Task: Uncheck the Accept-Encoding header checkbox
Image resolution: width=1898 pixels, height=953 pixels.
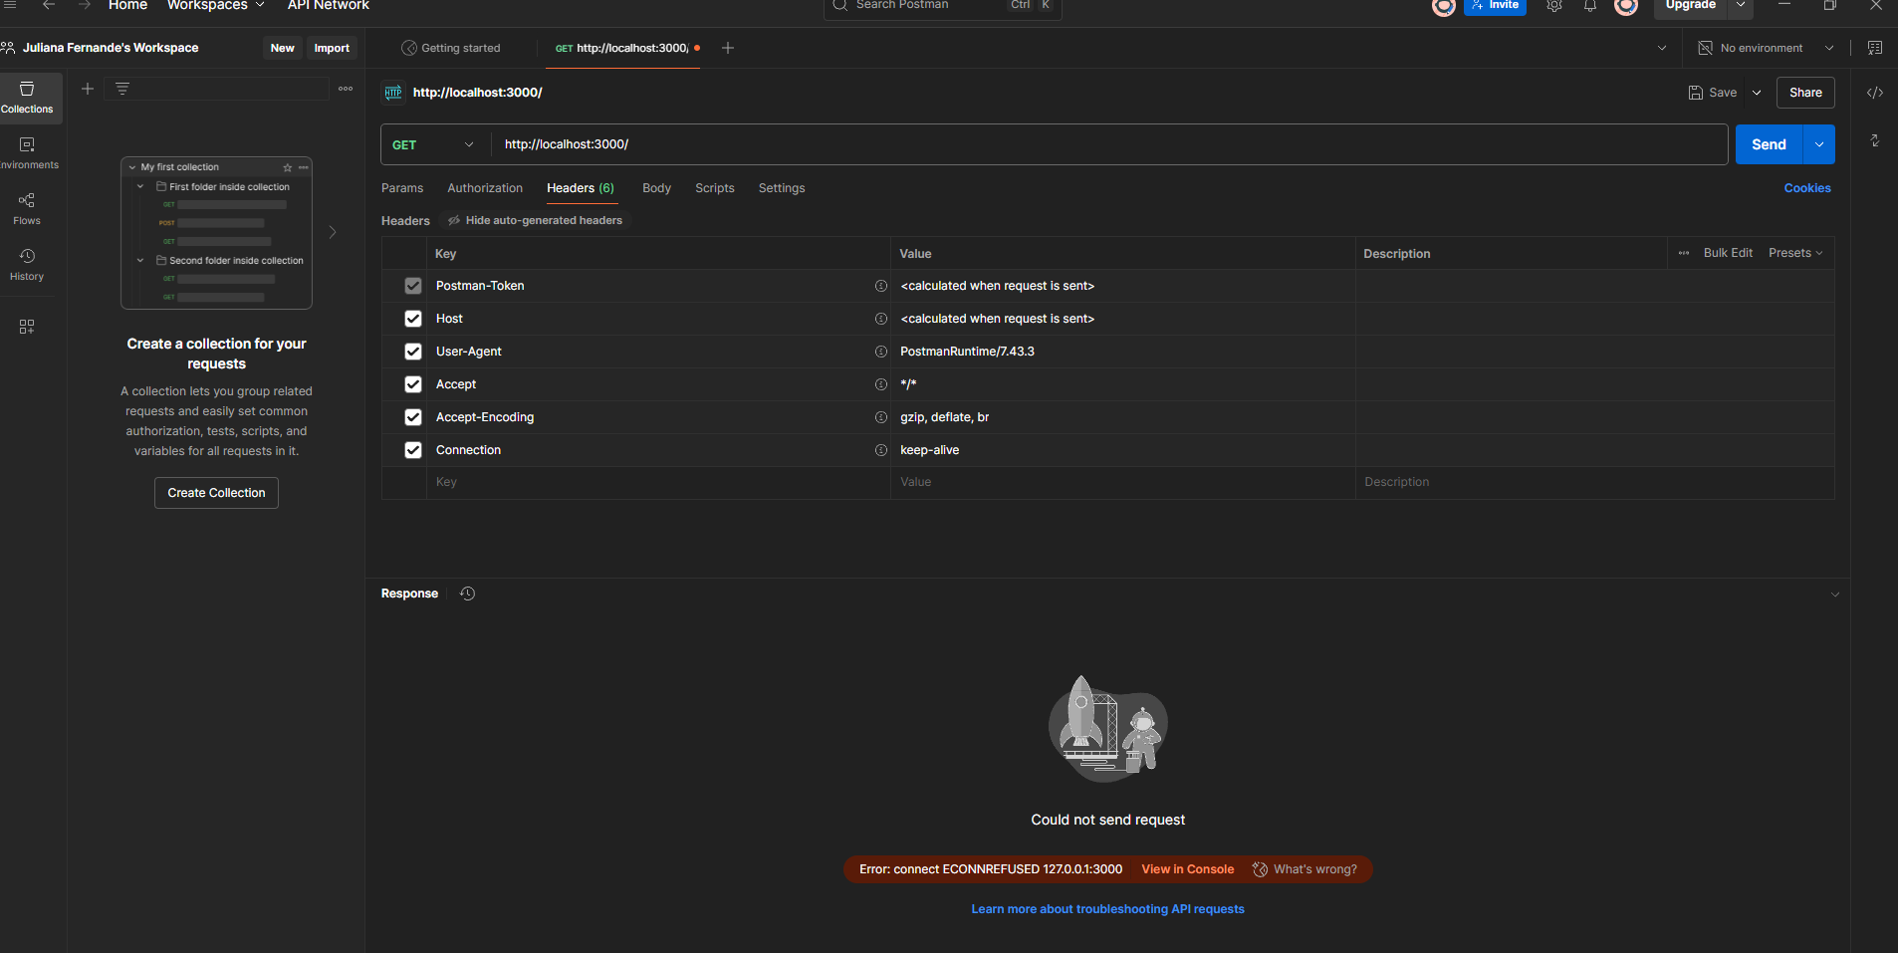Action: coord(413,417)
